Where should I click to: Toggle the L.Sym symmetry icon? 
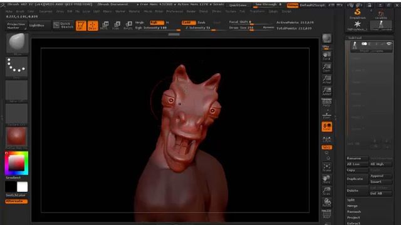(x=327, y=139)
